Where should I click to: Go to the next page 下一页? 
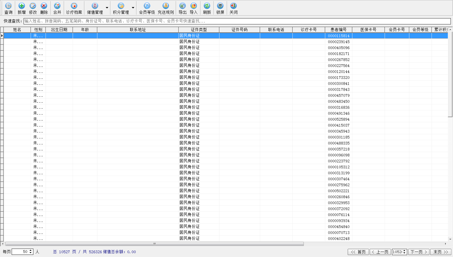tap(419, 252)
